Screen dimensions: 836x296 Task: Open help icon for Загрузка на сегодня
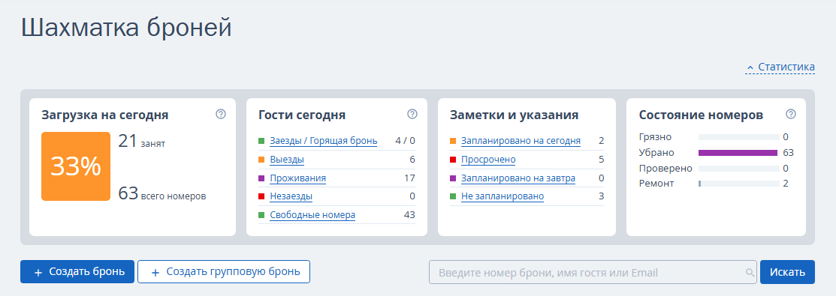click(x=221, y=114)
